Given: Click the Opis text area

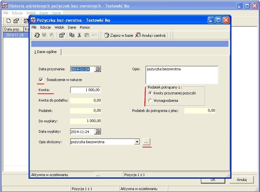Looking at the screenshot, I should (182, 75).
